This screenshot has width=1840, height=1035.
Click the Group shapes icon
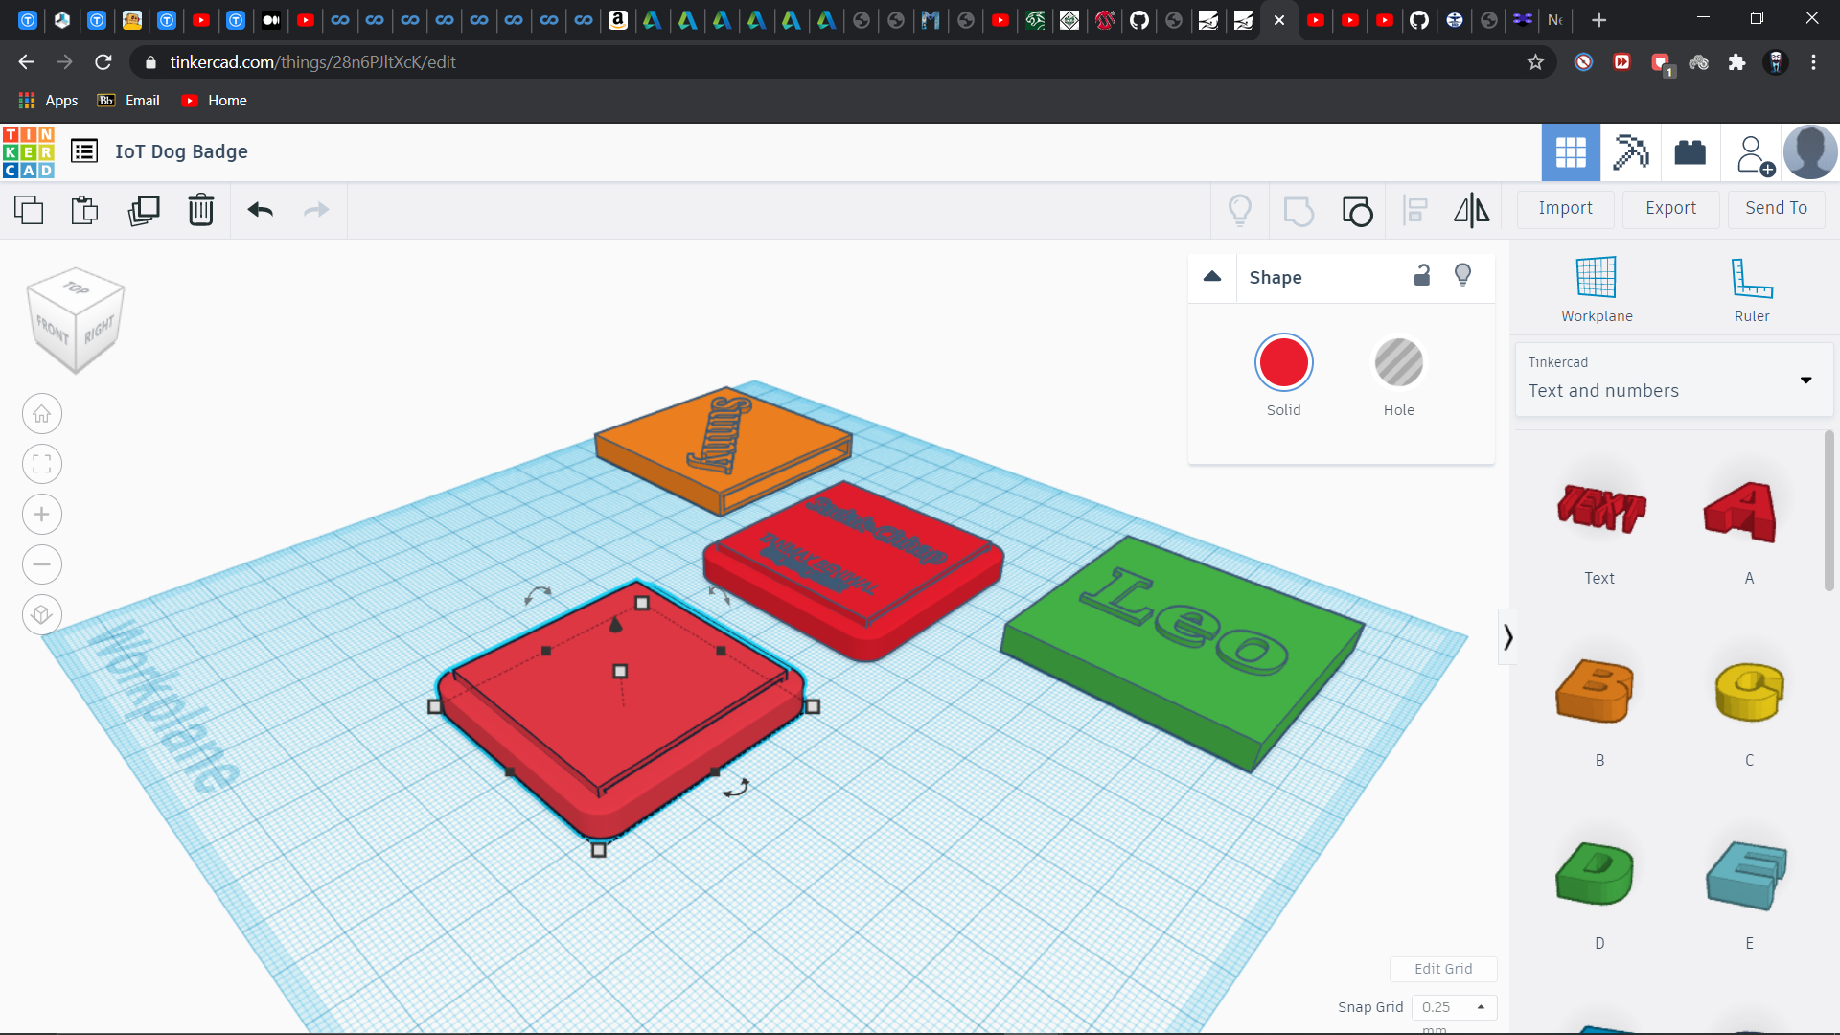click(1299, 210)
